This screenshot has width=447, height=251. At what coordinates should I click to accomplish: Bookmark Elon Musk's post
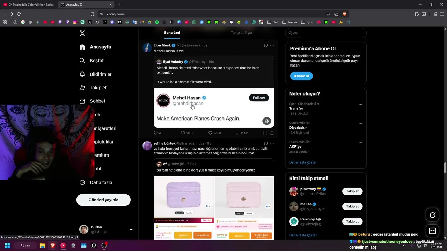(265, 133)
